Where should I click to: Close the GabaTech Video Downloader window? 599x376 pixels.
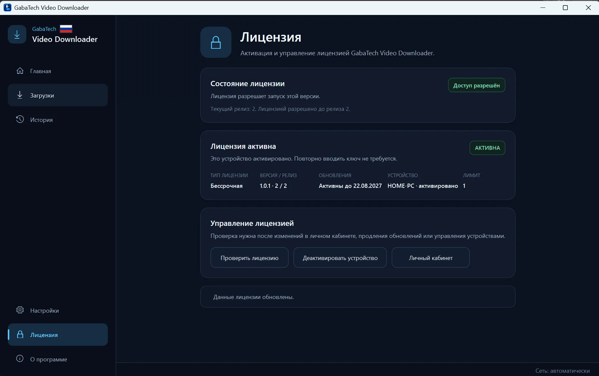[588, 7]
